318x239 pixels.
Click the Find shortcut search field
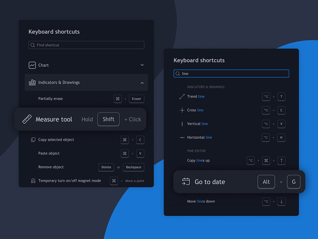click(86, 45)
